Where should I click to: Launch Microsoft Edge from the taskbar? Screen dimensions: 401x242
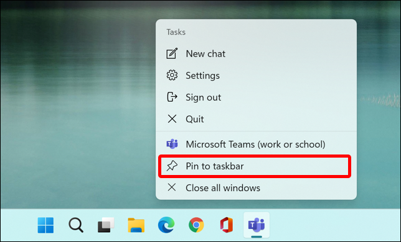[x=166, y=225]
